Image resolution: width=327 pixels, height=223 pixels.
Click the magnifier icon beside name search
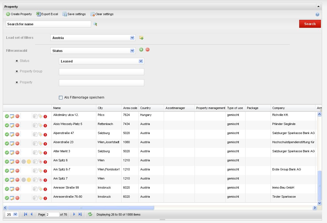[x=95, y=24]
